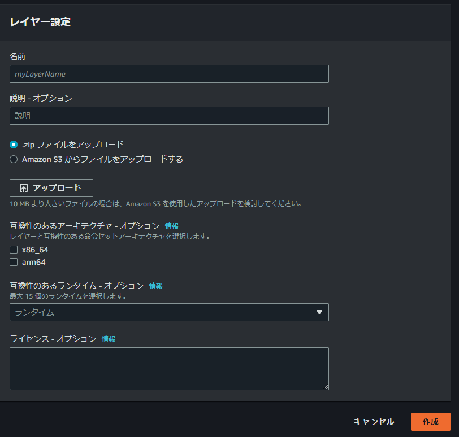The height and width of the screenshot is (437, 459).
Task: Click the runtime dropdown arrow icon
Action: [x=320, y=312]
